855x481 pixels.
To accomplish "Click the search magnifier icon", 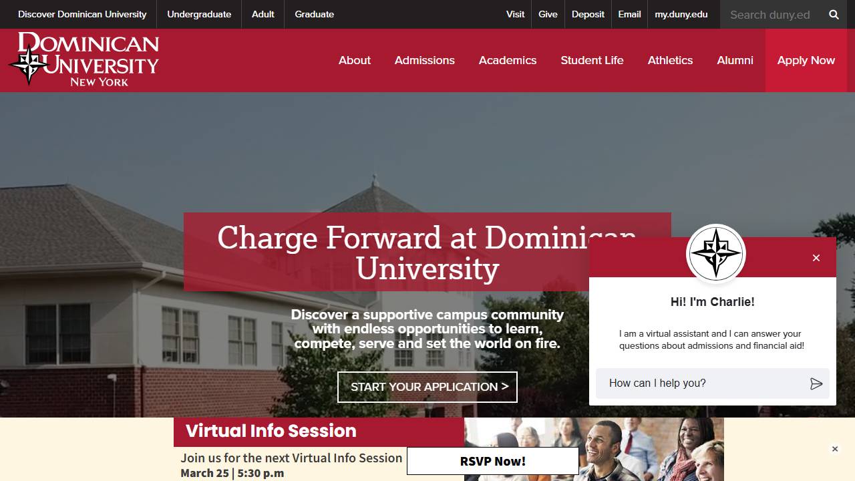I will [x=834, y=14].
